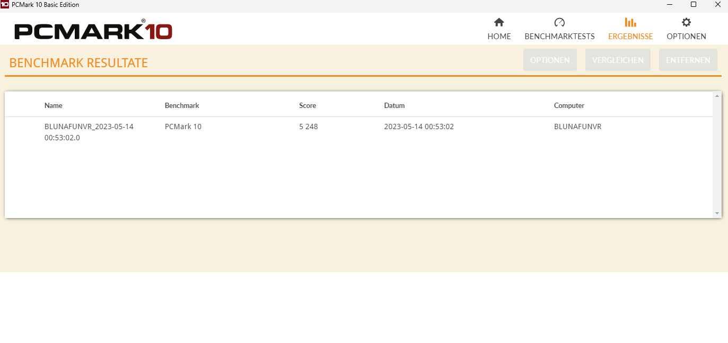Click the BLUNAFUNVR computer cell

[x=577, y=127]
